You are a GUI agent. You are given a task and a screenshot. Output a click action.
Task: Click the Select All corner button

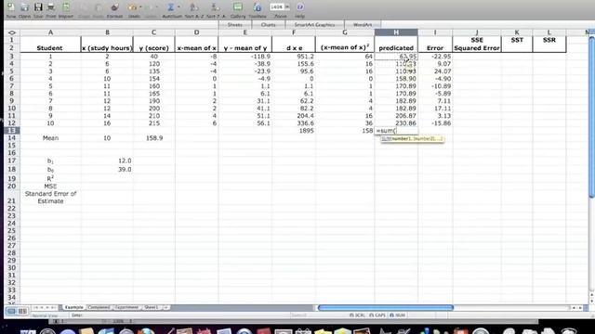tap(12, 32)
